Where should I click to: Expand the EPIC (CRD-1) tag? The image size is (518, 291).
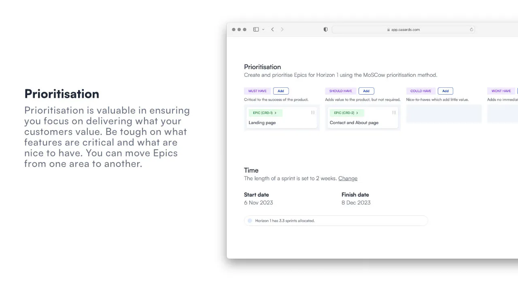pyautogui.click(x=265, y=113)
